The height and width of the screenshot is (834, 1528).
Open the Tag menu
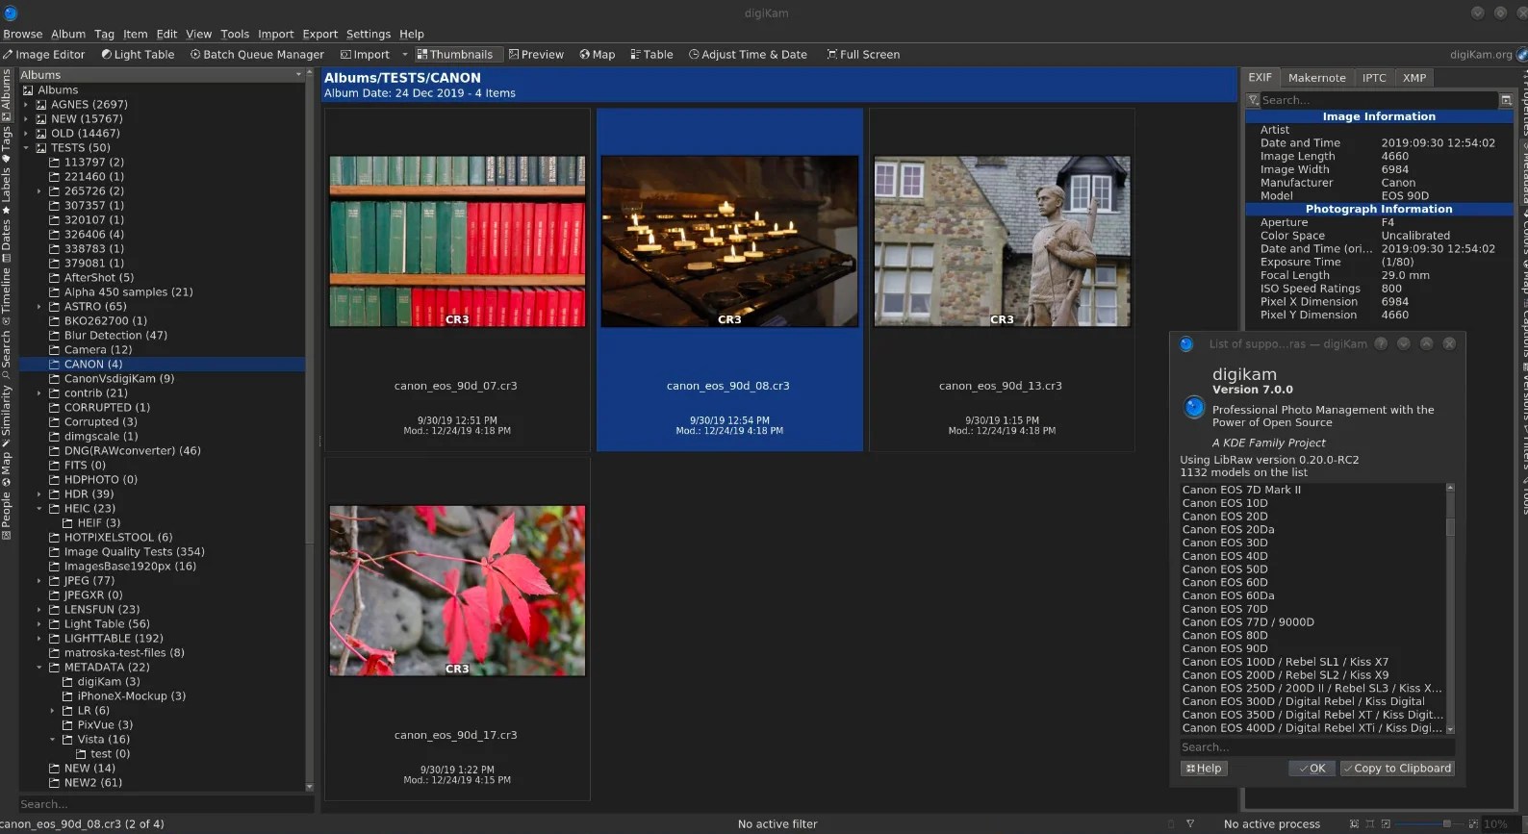pyautogui.click(x=104, y=34)
